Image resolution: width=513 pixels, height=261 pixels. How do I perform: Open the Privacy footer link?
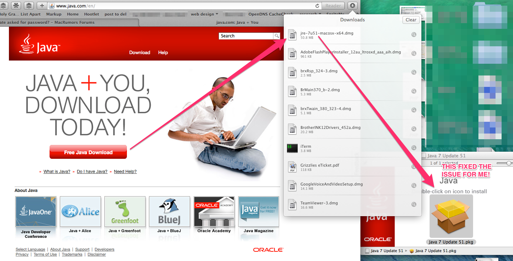(22, 254)
